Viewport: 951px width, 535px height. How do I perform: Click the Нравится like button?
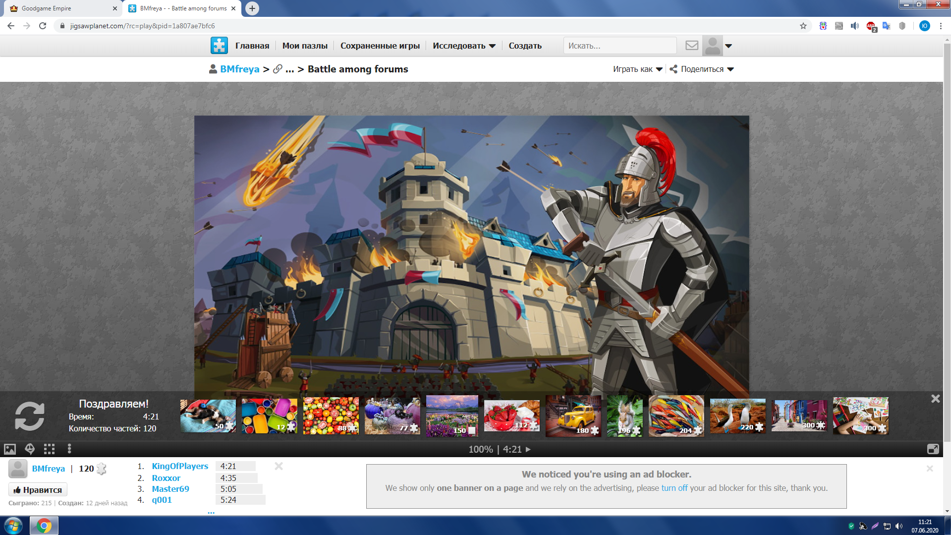38,490
